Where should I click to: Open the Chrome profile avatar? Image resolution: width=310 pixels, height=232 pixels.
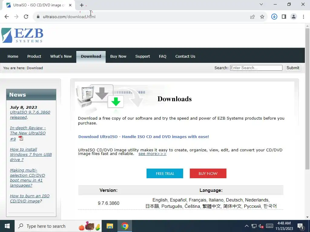[x=294, y=17]
